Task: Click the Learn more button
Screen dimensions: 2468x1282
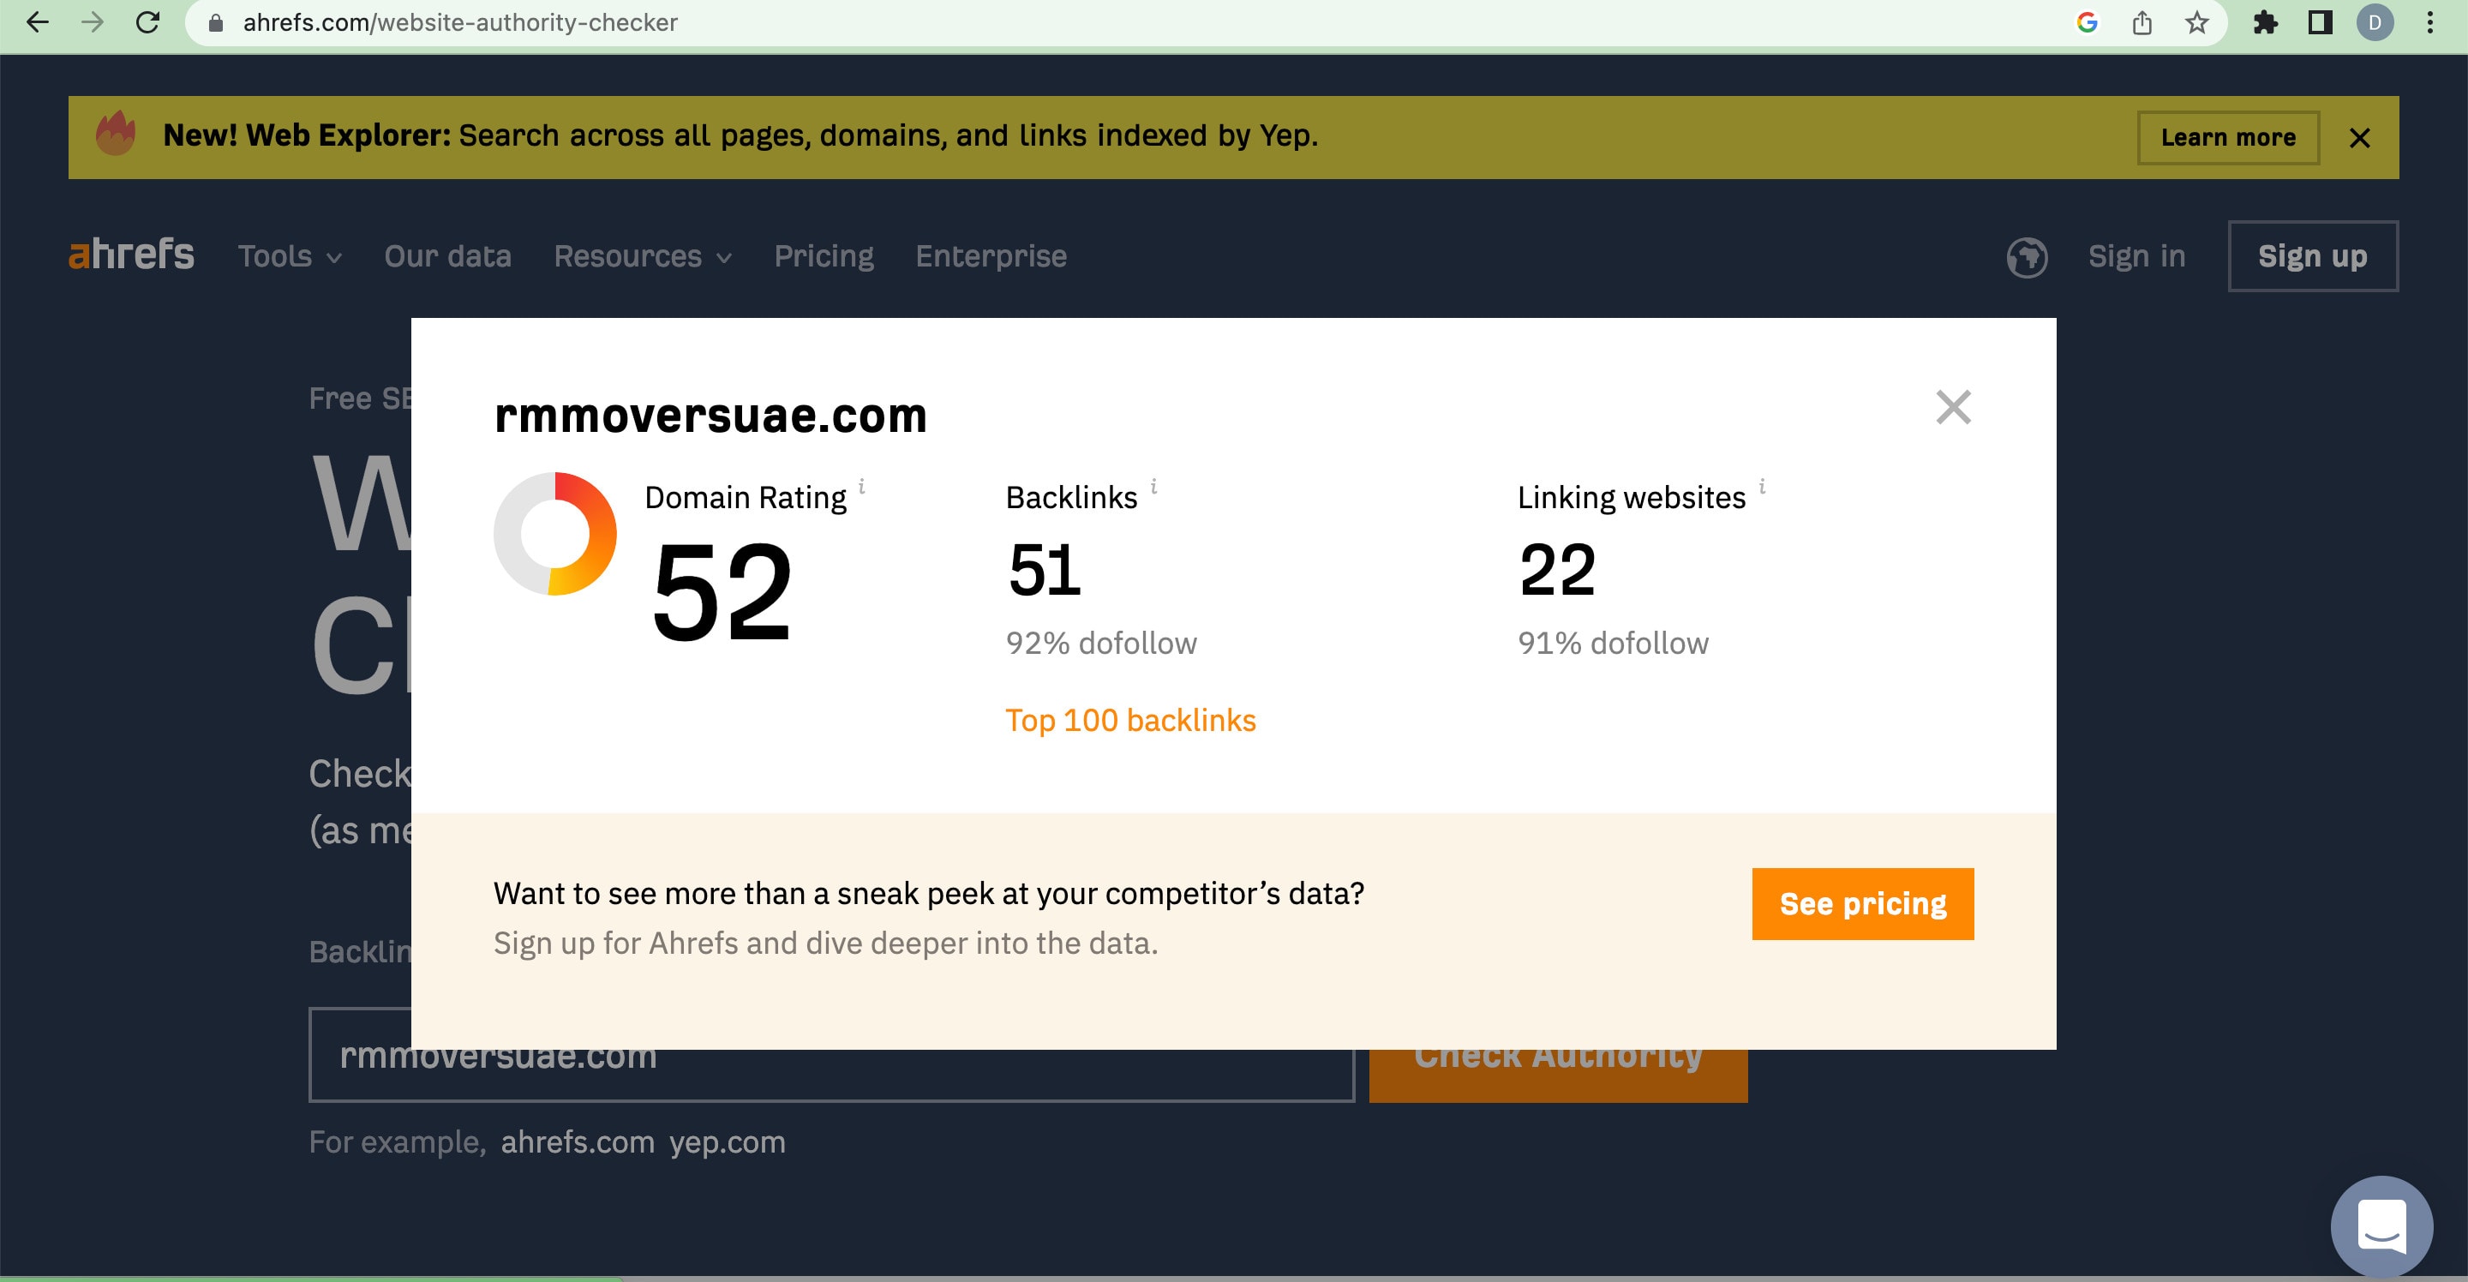Action: 2227,137
